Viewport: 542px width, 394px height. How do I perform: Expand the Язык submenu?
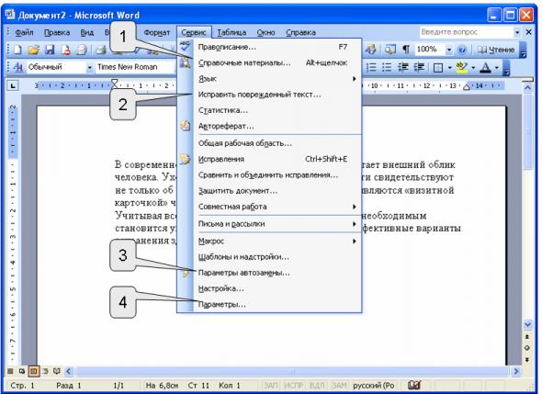[x=269, y=79]
